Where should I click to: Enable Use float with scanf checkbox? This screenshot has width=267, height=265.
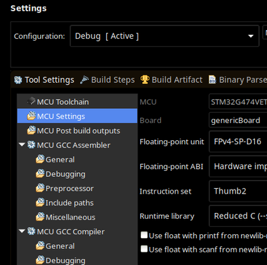coord(144,249)
